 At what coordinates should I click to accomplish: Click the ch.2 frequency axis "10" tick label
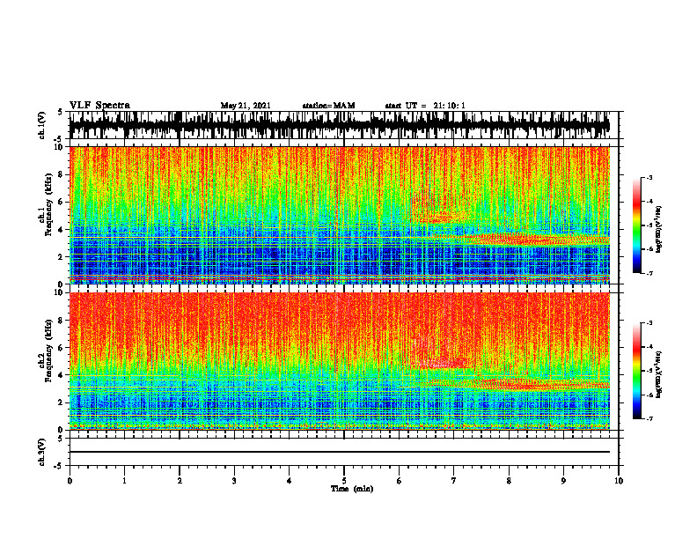point(60,292)
